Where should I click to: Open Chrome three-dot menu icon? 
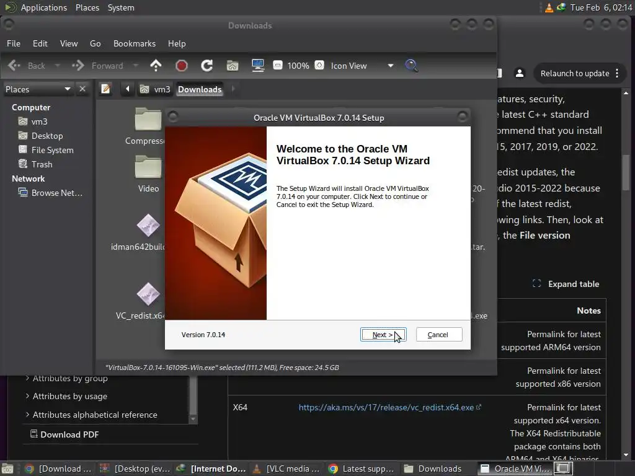pos(617,73)
